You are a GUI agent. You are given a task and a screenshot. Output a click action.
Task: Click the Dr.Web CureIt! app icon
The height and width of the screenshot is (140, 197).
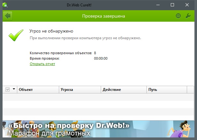5,5
